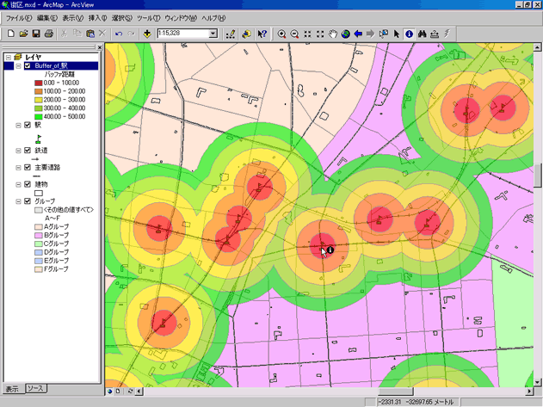Image resolution: width=543 pixels, height=407 pixels.
Task: Select the Zoom Out magnifier tool
Action: click(294, 34)
